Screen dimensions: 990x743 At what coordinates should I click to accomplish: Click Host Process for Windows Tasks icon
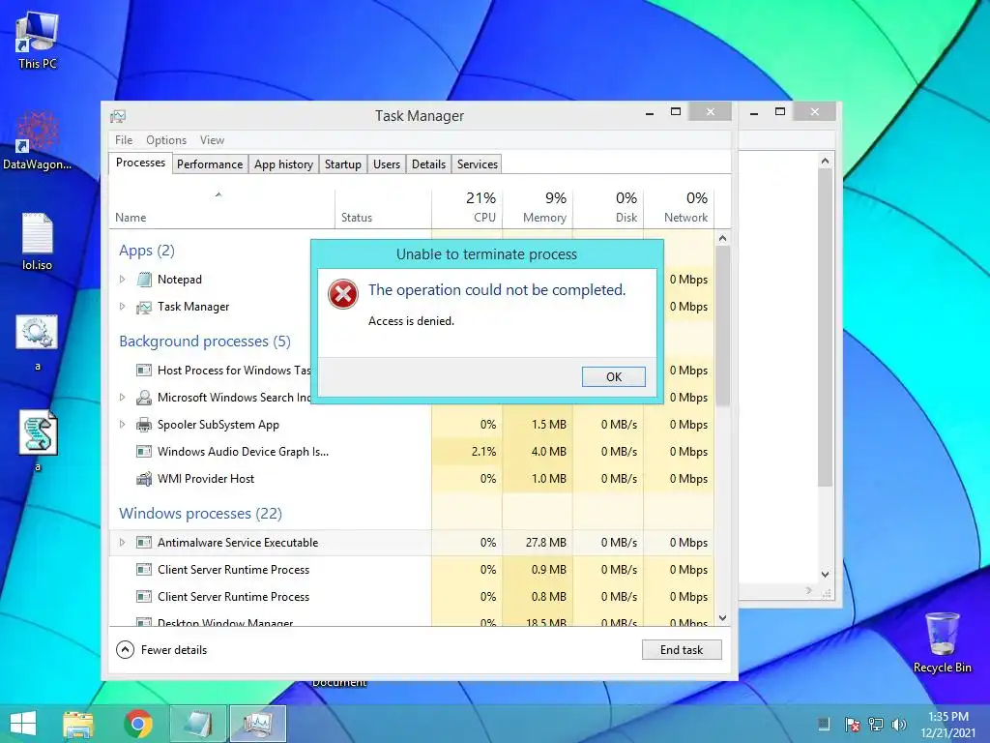click(x=144, y=371)
